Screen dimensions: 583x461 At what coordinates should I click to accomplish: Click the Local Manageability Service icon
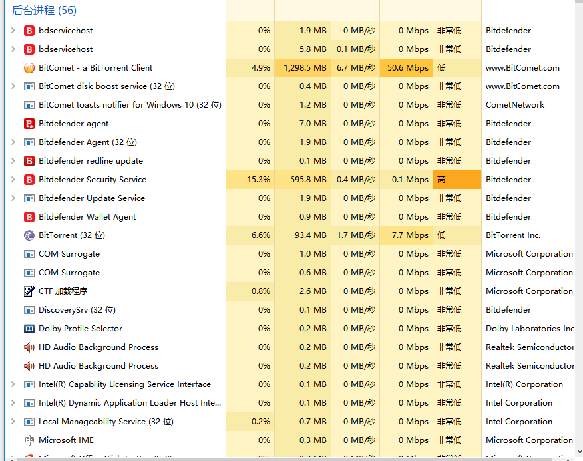point(29,422)
